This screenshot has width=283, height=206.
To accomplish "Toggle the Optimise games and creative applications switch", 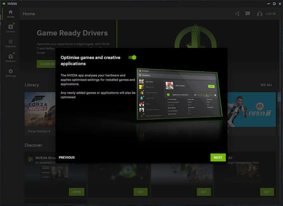I will (132, 58).
